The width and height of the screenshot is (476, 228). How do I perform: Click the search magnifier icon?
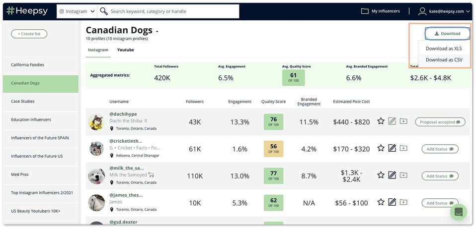104,11
